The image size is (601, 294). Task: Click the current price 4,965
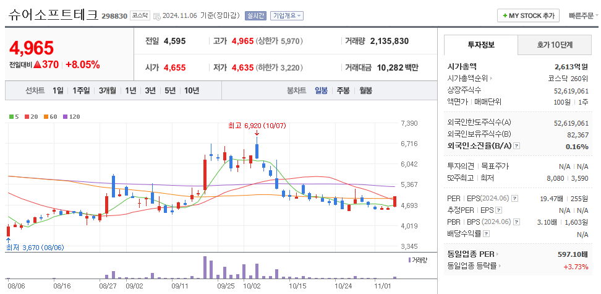click(x=32, y=48)
